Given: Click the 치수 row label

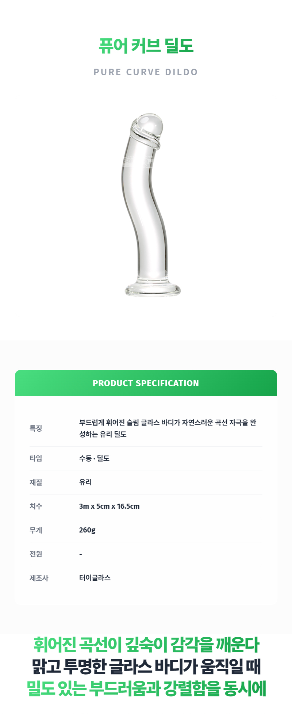Looking at the screenshot, I should tap(36, 506).
